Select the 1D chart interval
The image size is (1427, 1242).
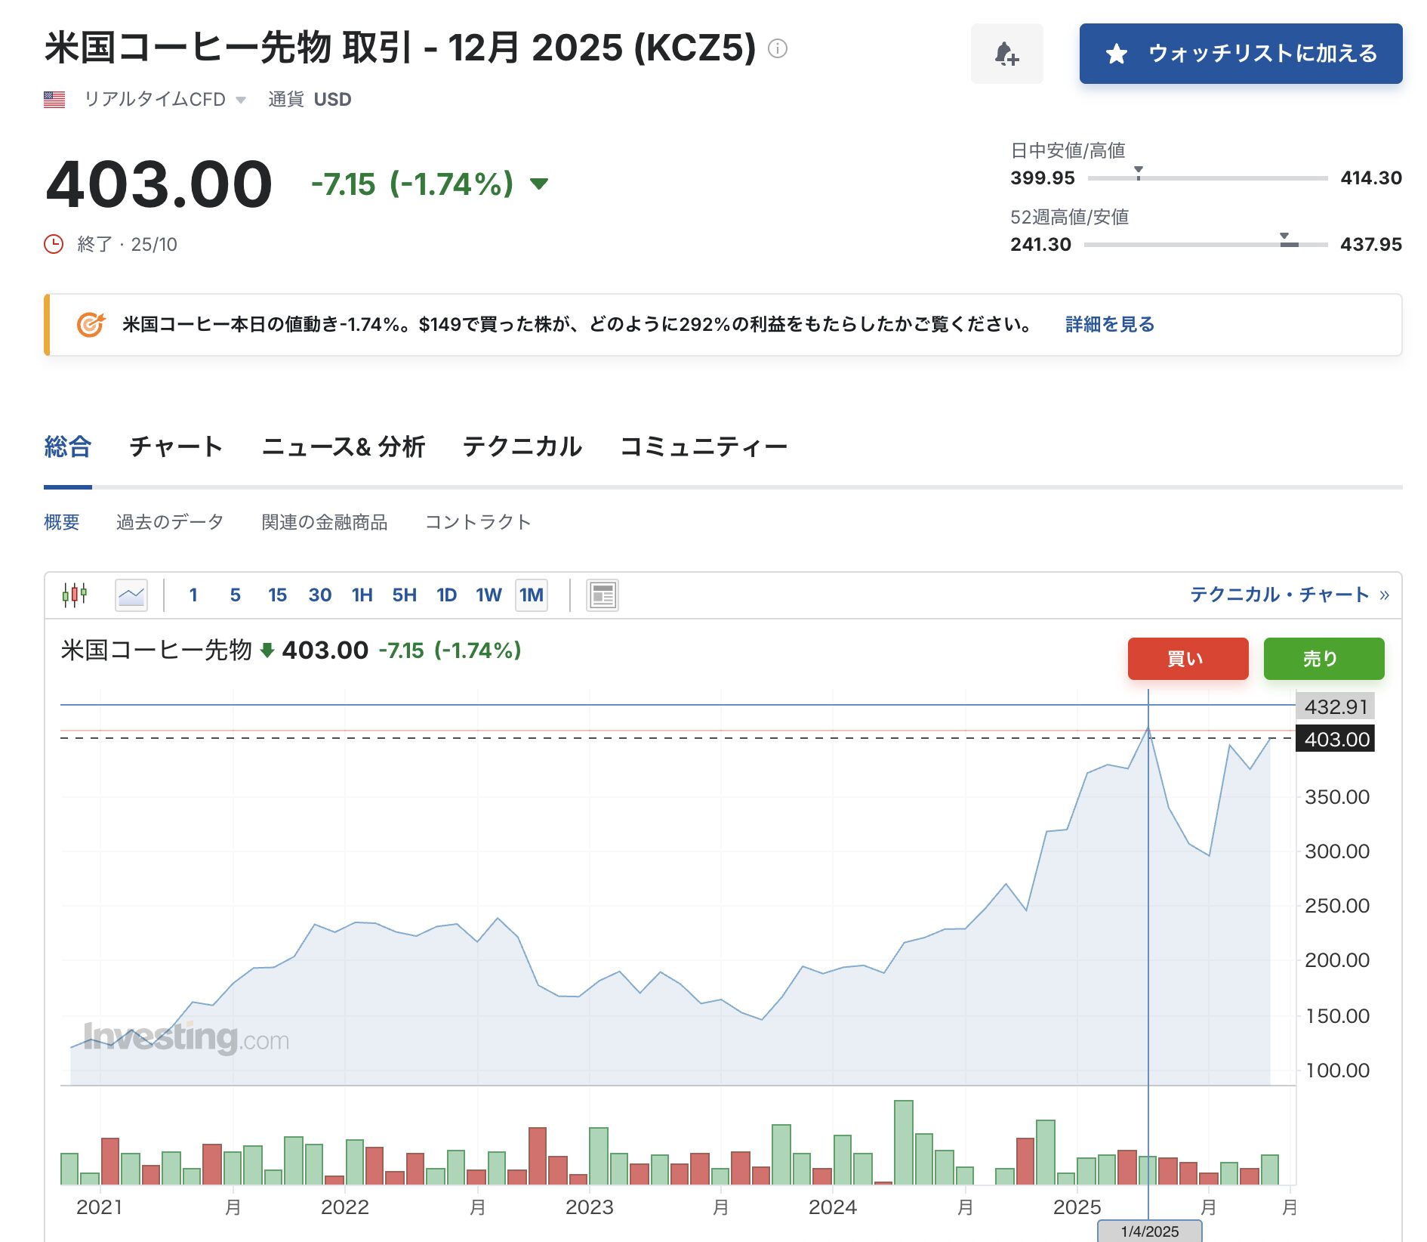tap(446, 595)
